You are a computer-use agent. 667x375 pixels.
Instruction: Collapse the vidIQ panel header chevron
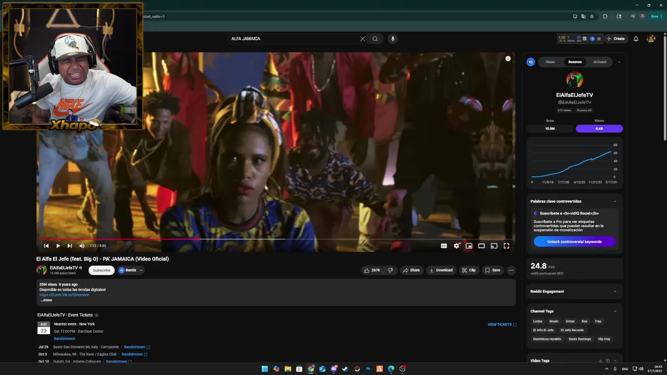click(x=619, y=62)
